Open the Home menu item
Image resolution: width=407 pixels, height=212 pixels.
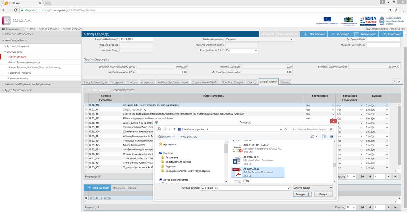coord(31,29)
